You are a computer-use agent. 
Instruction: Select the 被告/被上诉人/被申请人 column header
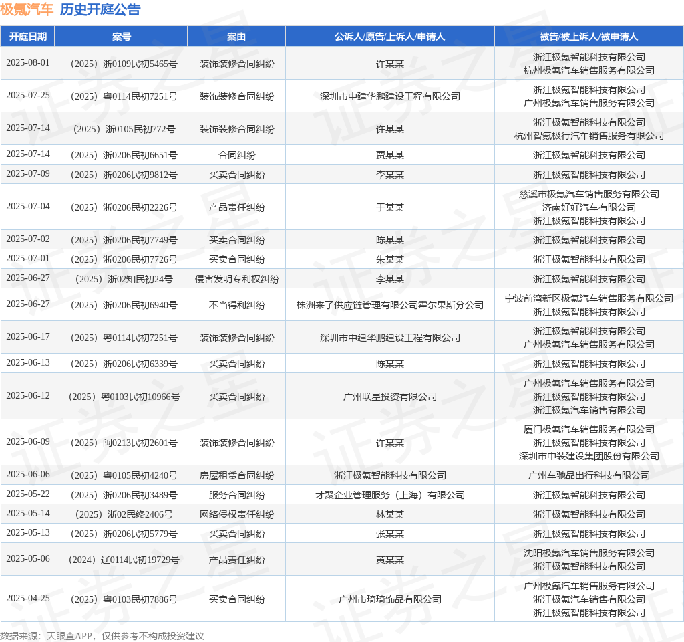(588, 37)
